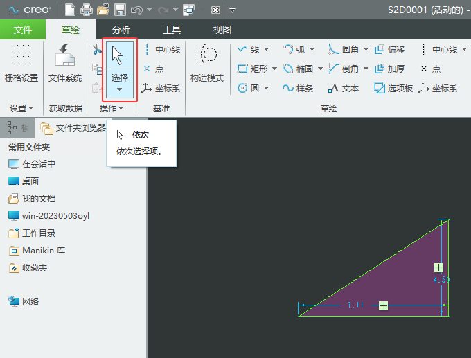Click 中心线 in the 基准 group
Screen dimensions: 471x358
click(x=162, y=50)
